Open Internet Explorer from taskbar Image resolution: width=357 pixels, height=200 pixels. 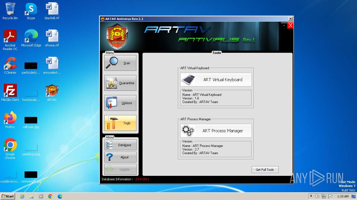[22, 196]
